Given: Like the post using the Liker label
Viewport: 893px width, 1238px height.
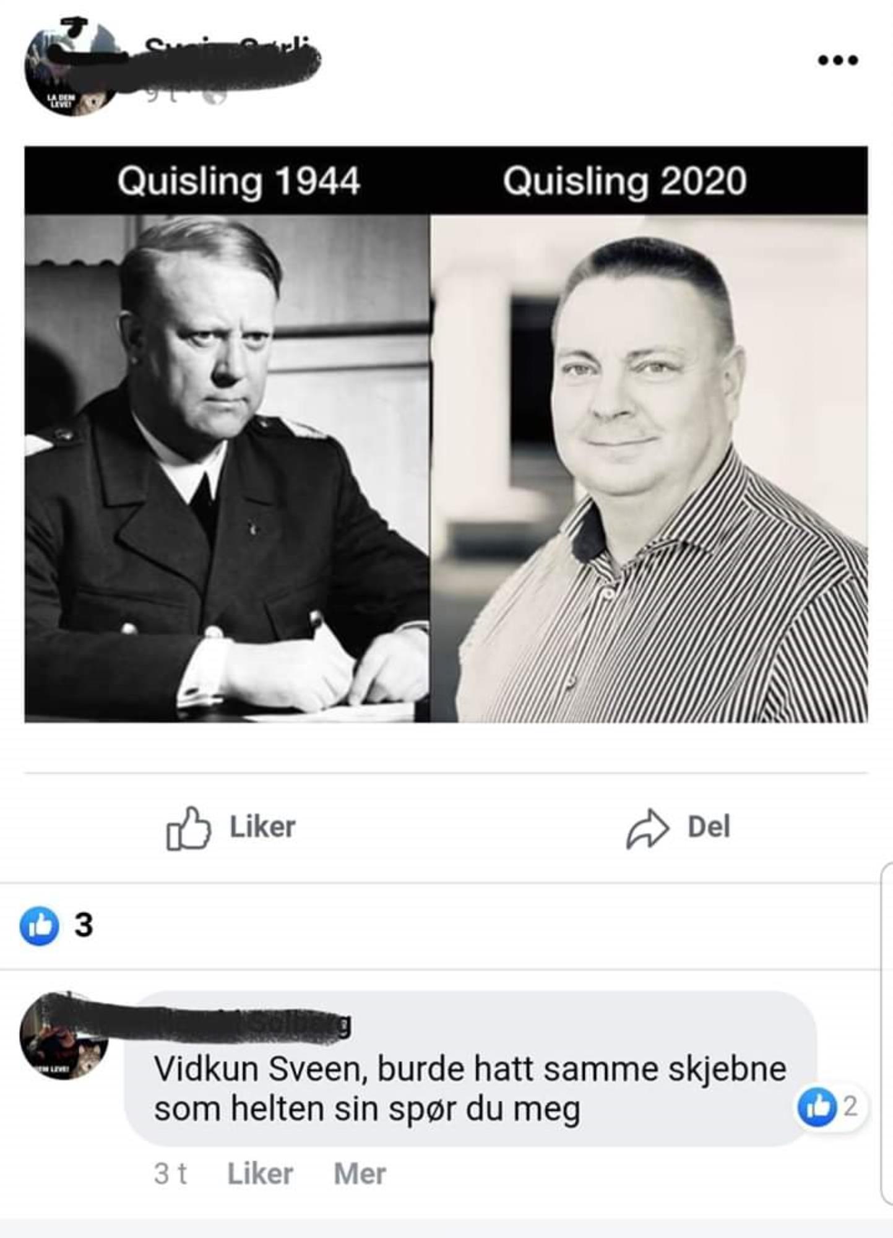Looking at the screenshot, I should pos(262,827).
